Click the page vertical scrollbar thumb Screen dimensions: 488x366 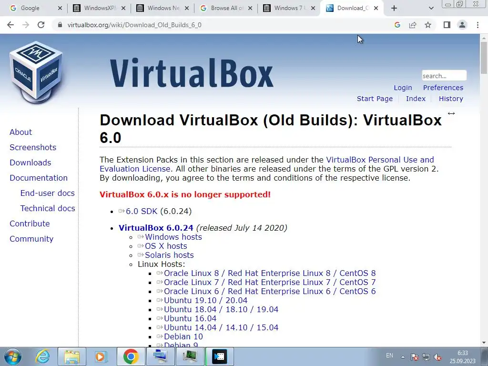(x=484, y=58)
